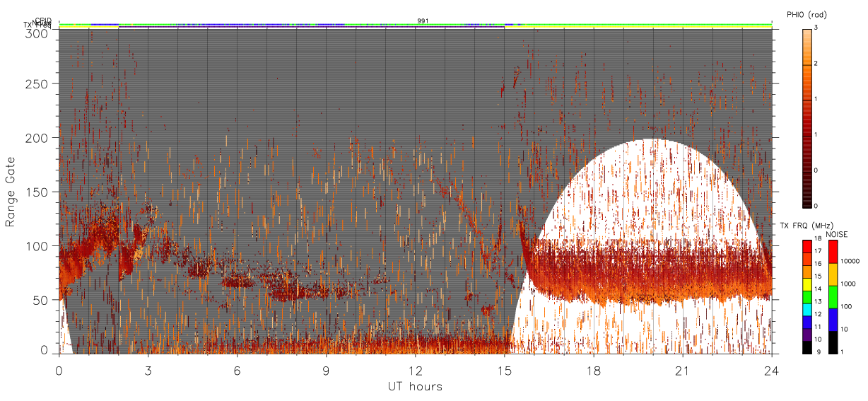Pick the blue 11–12 MHz TX FRQ swatch
The width and height of the screenshot is (868, 401).
click(807, 322)
